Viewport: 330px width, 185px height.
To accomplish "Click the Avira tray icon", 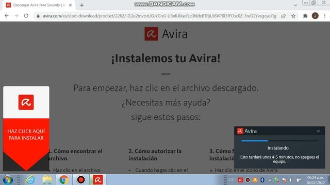I will (240, 180).
